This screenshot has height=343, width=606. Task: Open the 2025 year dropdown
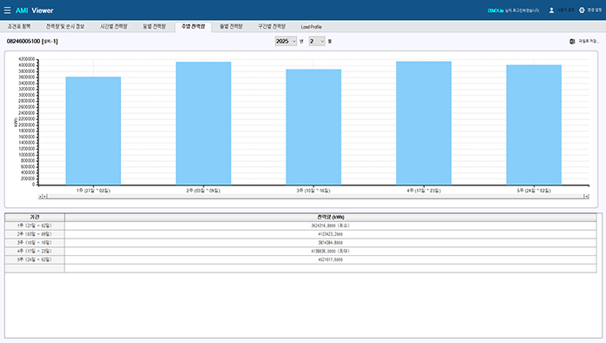286,41
